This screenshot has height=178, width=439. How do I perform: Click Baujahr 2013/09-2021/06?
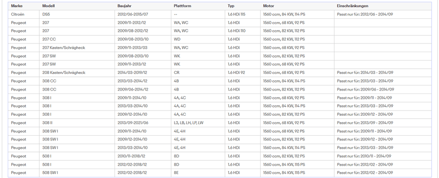click(143, 123)
